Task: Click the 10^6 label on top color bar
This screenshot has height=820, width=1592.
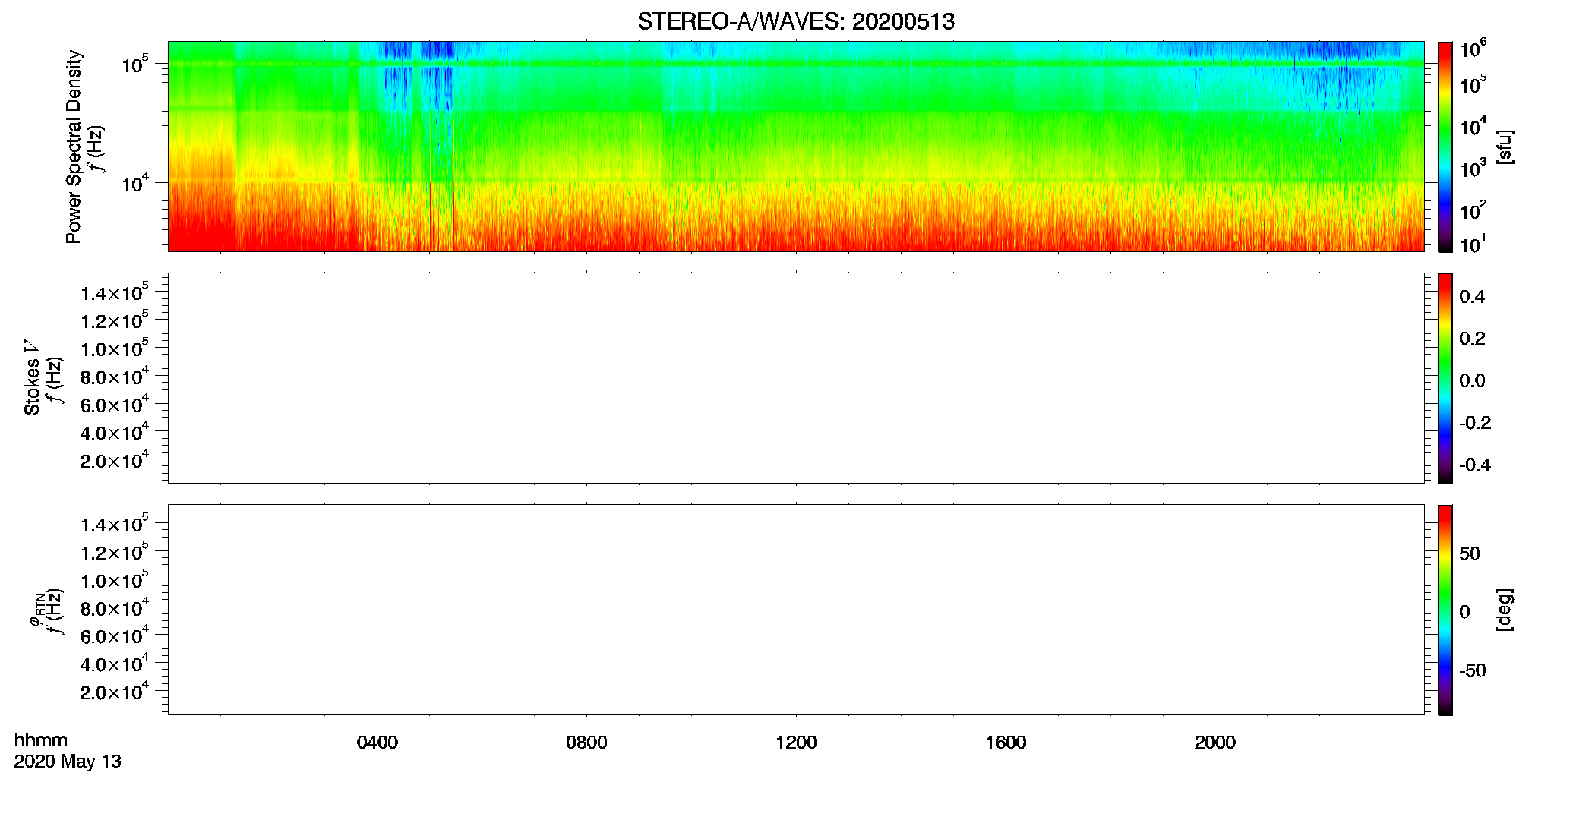Action: click(1473, 49)
